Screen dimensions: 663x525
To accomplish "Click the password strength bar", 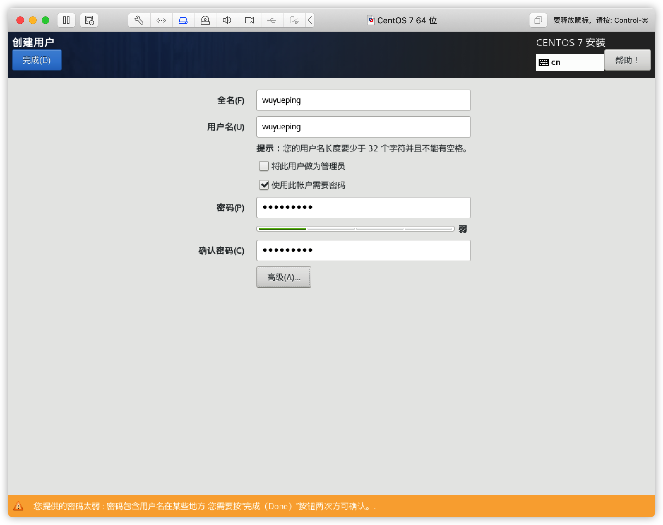I will coord(355,229).
